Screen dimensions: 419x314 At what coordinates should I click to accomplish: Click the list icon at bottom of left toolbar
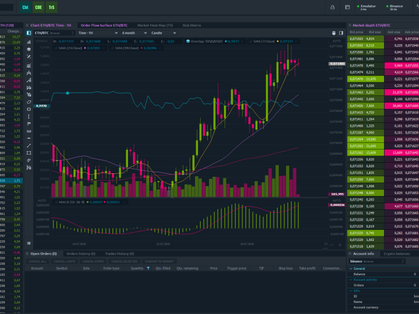tap(29, 243)
